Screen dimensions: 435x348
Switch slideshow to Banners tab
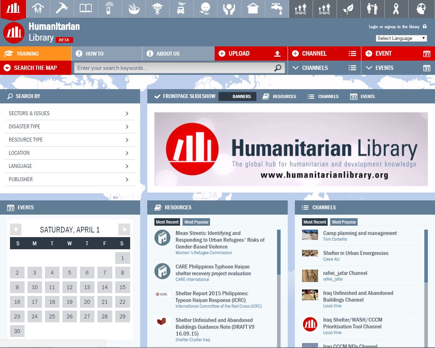(x=237, y=96)
